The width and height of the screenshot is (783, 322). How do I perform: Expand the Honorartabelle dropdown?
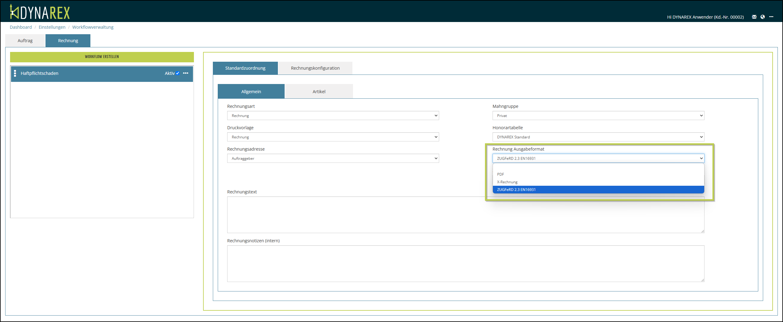point(598,137)
